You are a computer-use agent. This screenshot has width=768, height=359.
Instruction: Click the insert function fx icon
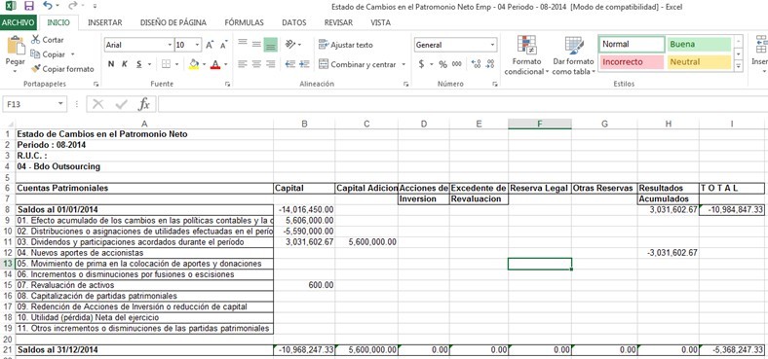[144, 104]
